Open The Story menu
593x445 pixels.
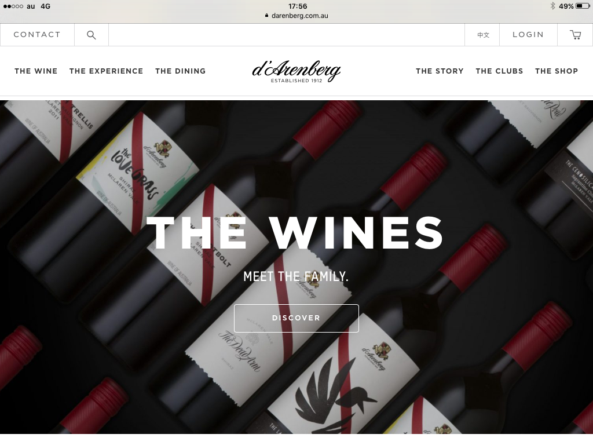[x=440, y=71]
